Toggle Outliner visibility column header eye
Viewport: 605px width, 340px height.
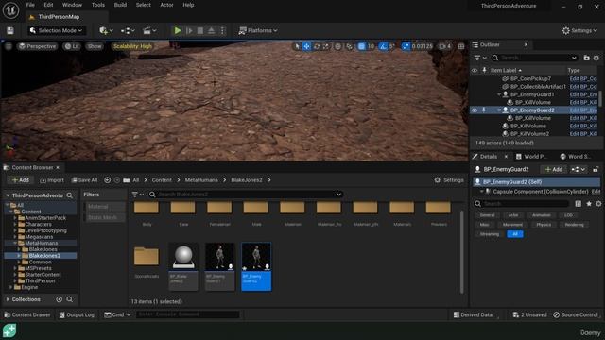(x=475, y=70)
